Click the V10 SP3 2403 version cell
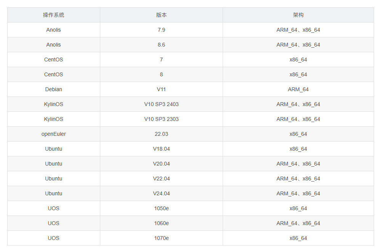The width and height of the screenshot is (379, 251). (161, 104)
